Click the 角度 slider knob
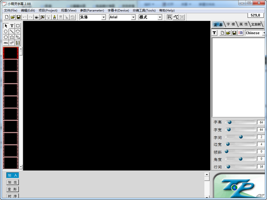267x200 pixels. (241, 159)
